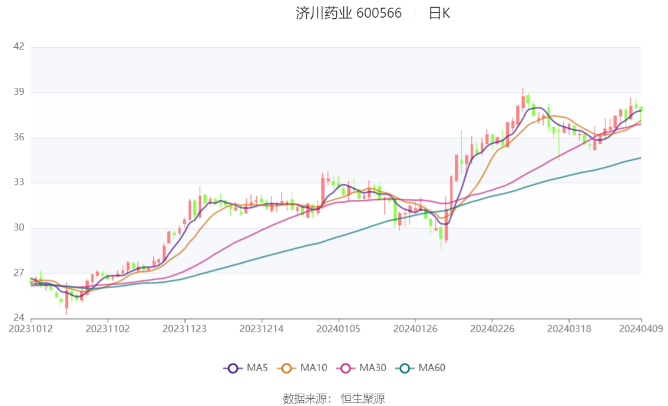The width and height of the screenshot is (668, 406).
Task: Click the 20240226 date axis label
Action: coord(492,329)
